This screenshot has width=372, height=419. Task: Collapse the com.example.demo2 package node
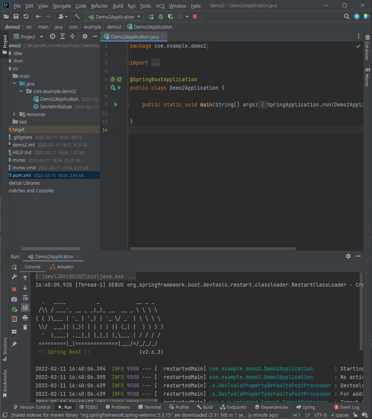click(21, 91)
